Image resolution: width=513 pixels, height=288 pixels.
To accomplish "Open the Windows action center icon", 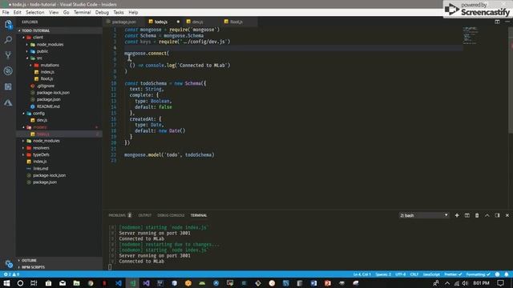I will click(x=500, y=283).
